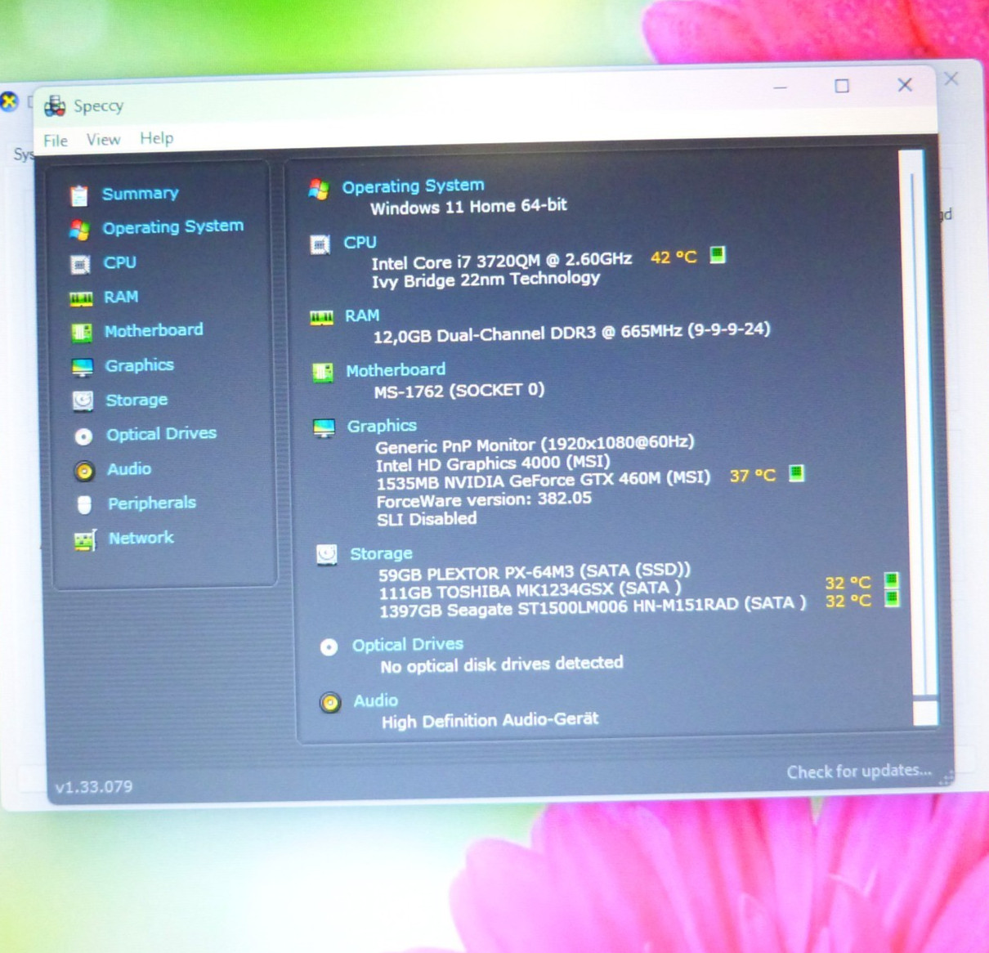The image size is (989, 953).
Task: Click the Audio heading in summary pane
Action: click(x=375, y=700)
